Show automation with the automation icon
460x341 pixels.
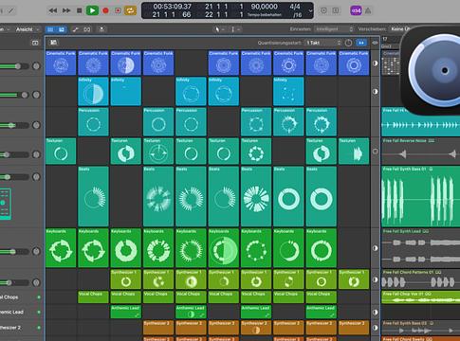tap(75, 29)
